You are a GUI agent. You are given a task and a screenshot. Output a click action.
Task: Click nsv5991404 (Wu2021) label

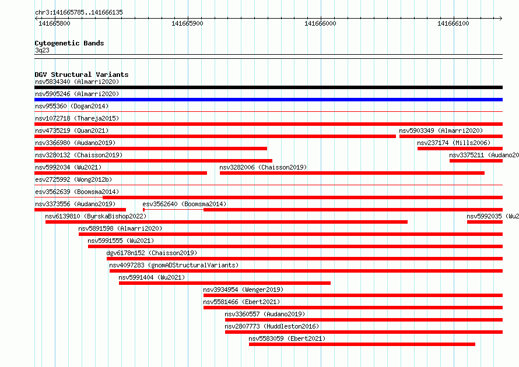(152, 277)
